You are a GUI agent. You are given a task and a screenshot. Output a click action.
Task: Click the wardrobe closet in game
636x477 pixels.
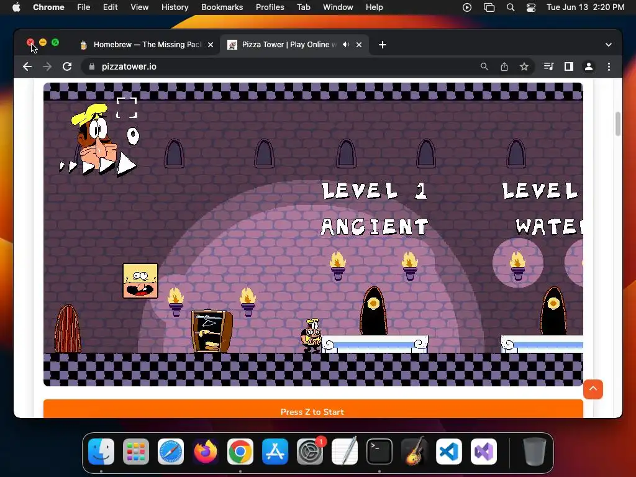pyautogui.click(x=212, y=331)
